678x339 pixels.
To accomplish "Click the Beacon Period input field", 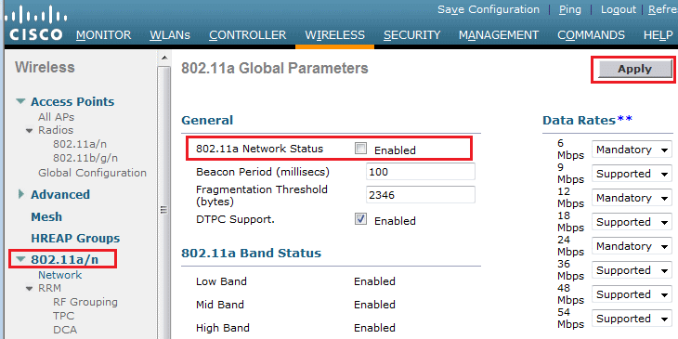I will tap(421, 172).
